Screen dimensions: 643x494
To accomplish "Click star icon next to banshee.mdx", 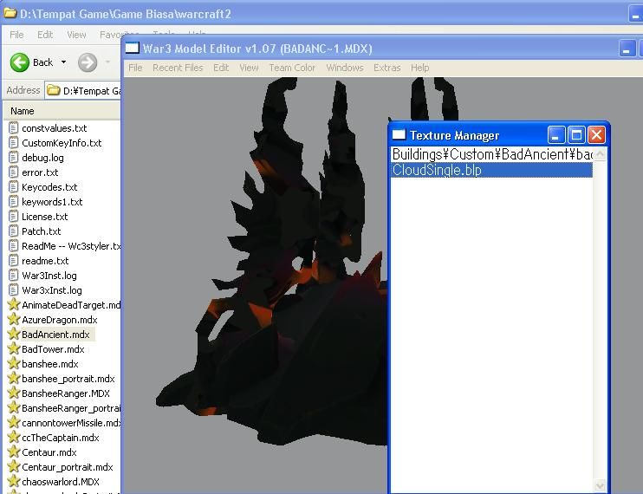I will [x=14, y=364].
